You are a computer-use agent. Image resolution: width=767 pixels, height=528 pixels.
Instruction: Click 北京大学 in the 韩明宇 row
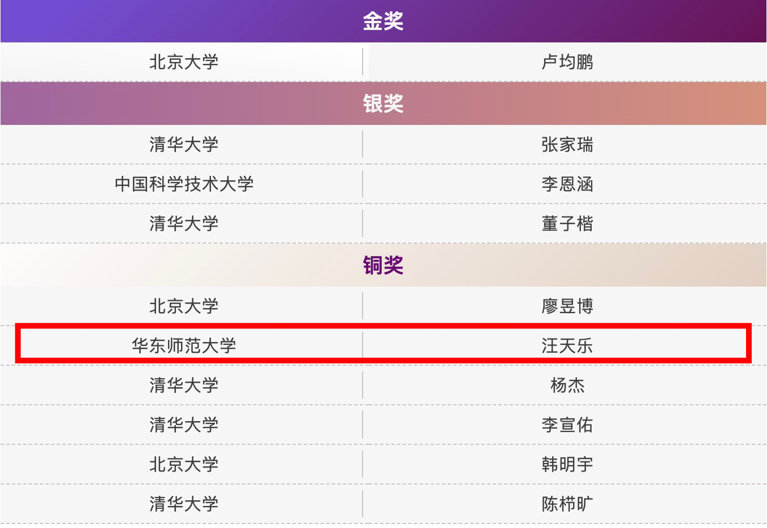tap(184, 465)
